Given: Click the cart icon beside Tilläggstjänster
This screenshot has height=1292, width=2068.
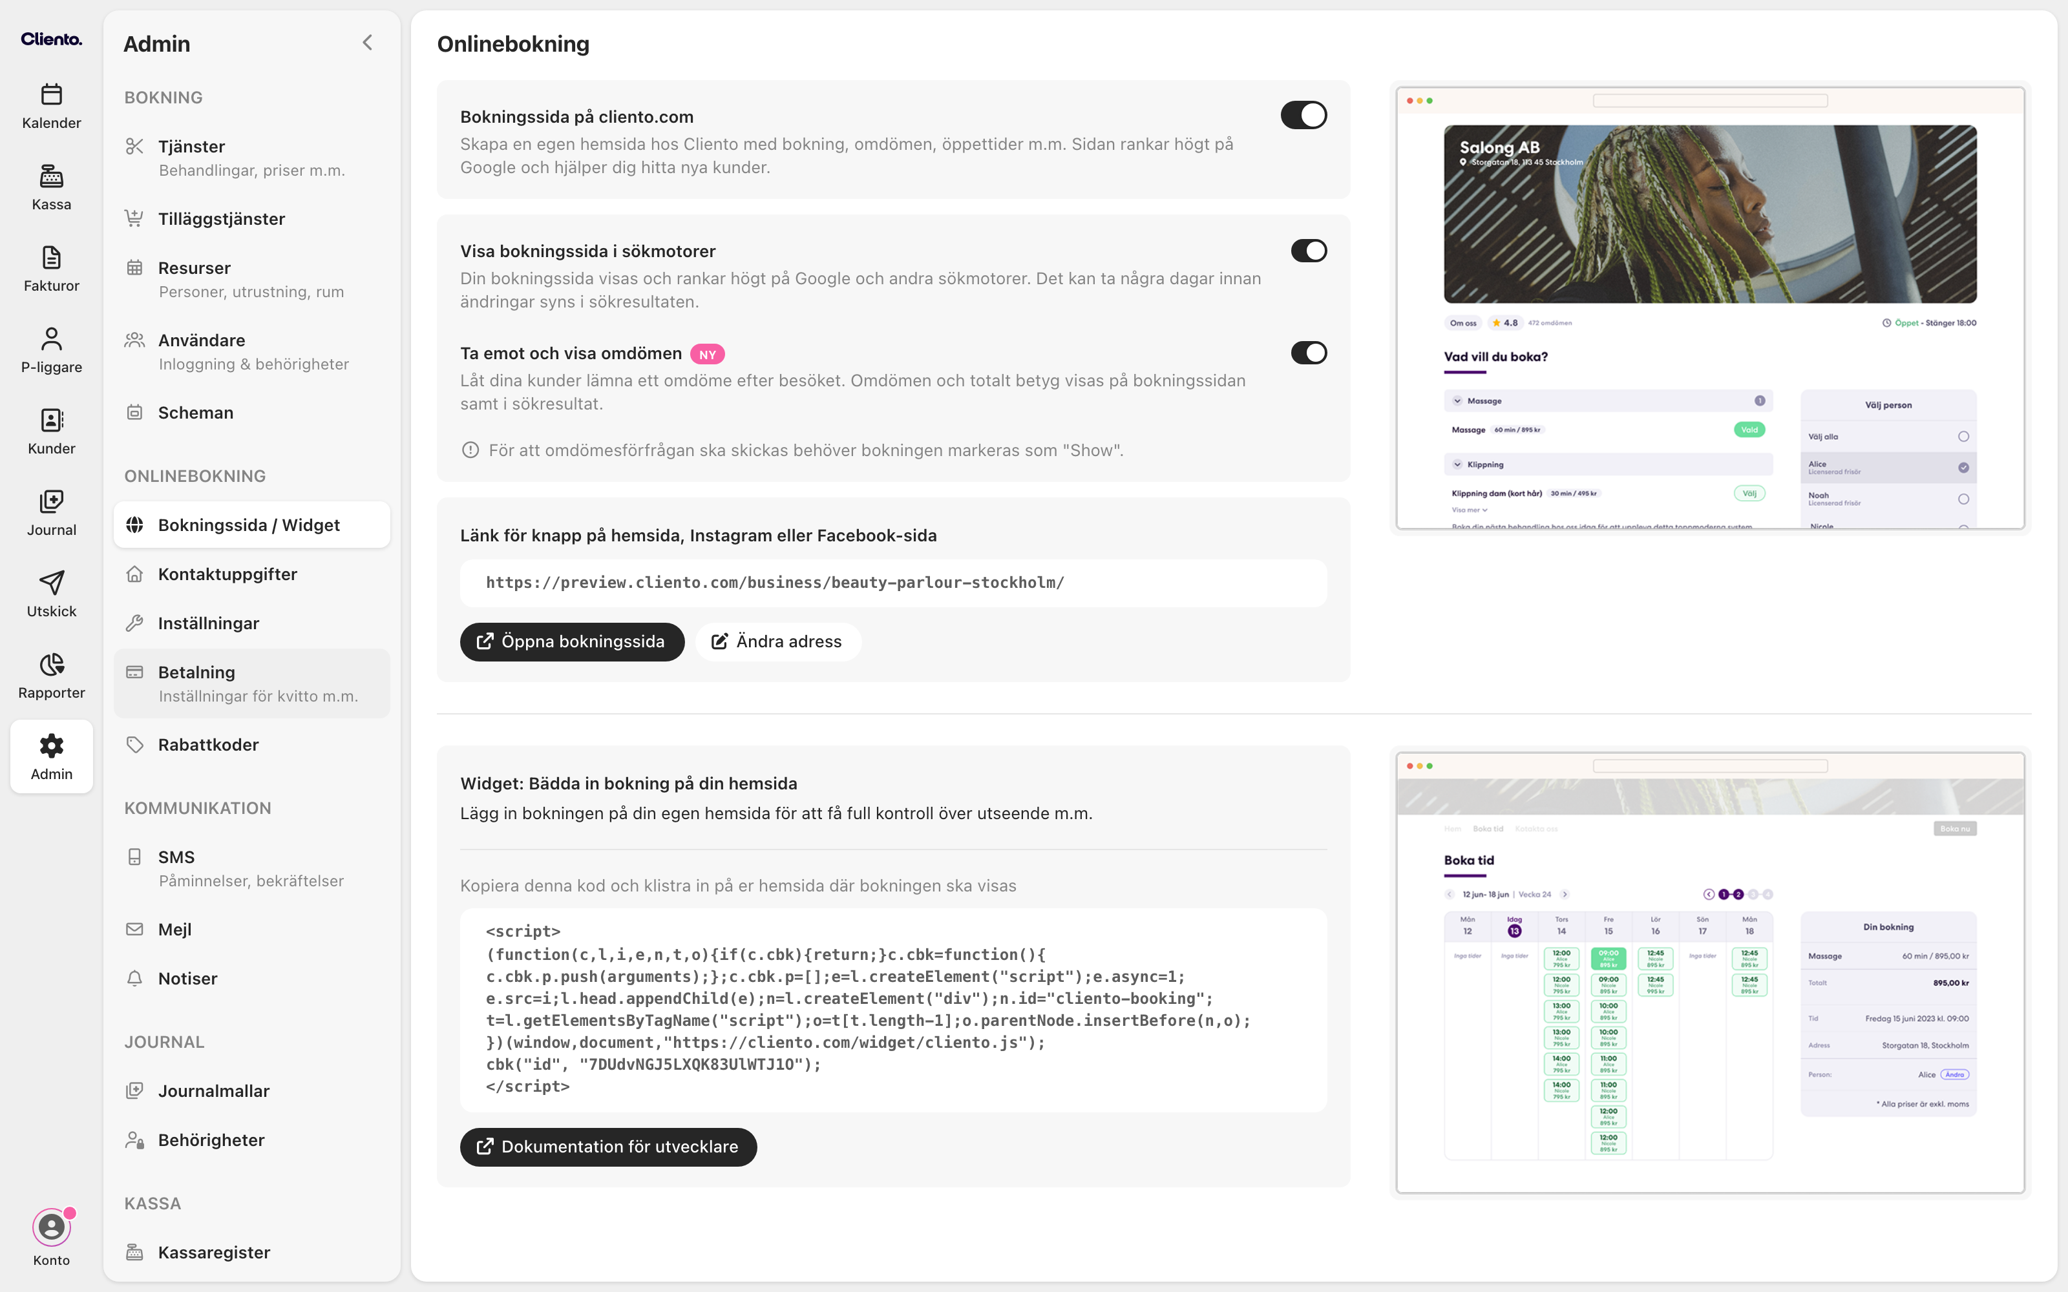Looking at the screenshot, I should point(134,219).
